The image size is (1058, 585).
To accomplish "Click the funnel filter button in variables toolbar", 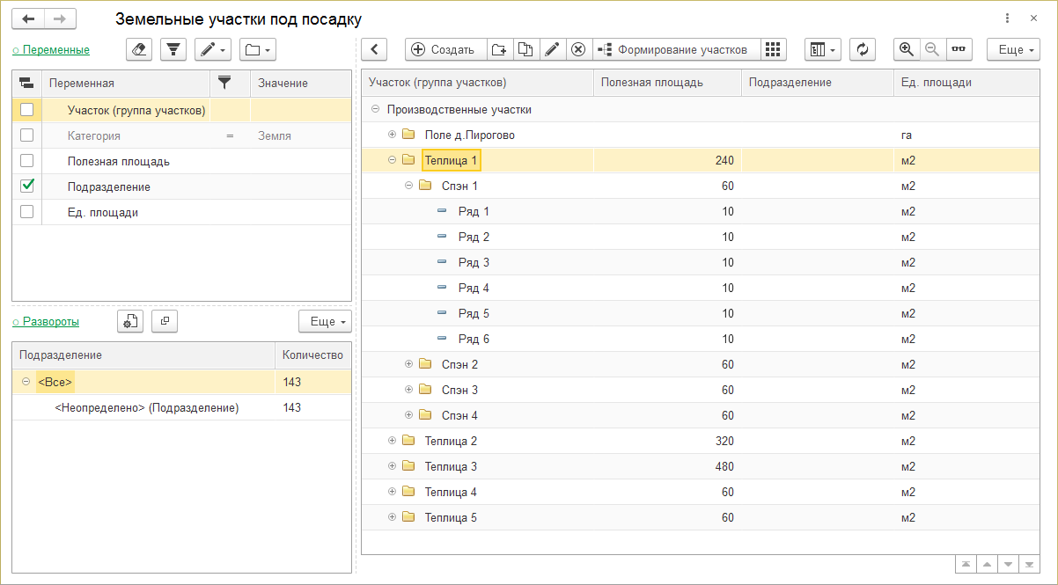I will (173, 50).
